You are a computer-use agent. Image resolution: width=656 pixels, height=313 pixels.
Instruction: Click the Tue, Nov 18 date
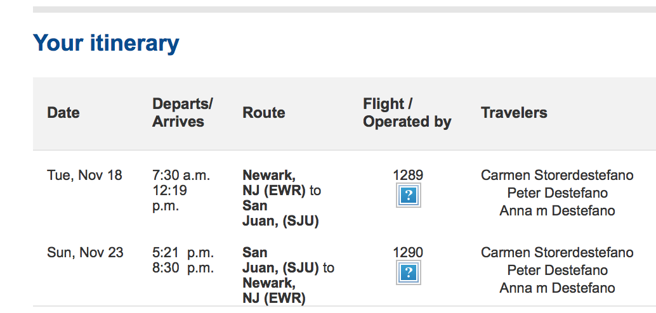point(84,175)
